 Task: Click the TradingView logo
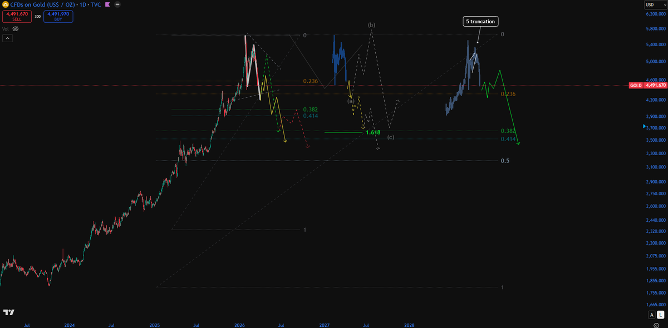click(x=8, y=312)
